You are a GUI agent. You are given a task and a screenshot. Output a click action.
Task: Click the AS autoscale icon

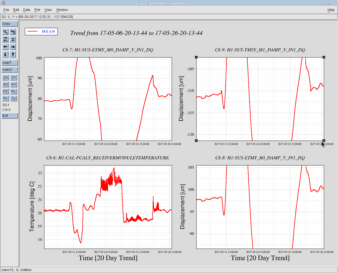[x=13, y=32]
